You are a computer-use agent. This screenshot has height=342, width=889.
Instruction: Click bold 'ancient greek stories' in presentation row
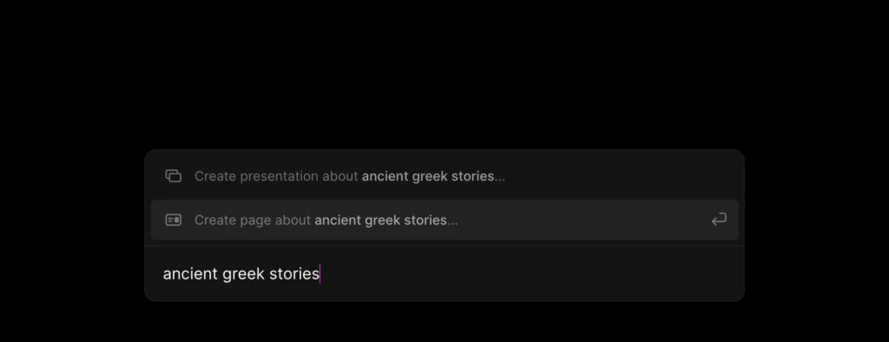(428, 176)
